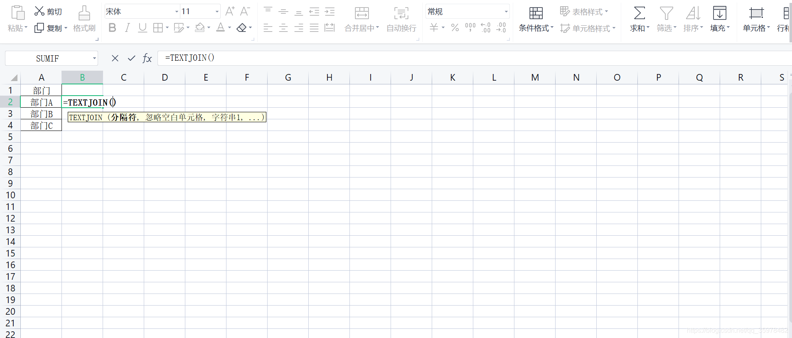Screen dimensions: 792x338
Task: Click the AutoSum (求和) sigma icon
Action: 640,13
